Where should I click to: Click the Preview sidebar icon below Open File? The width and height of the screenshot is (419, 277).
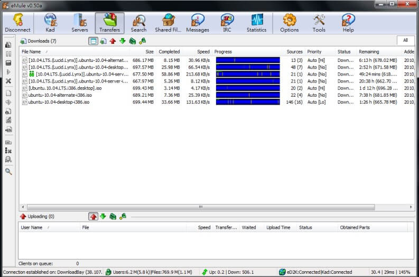(8, 102)
